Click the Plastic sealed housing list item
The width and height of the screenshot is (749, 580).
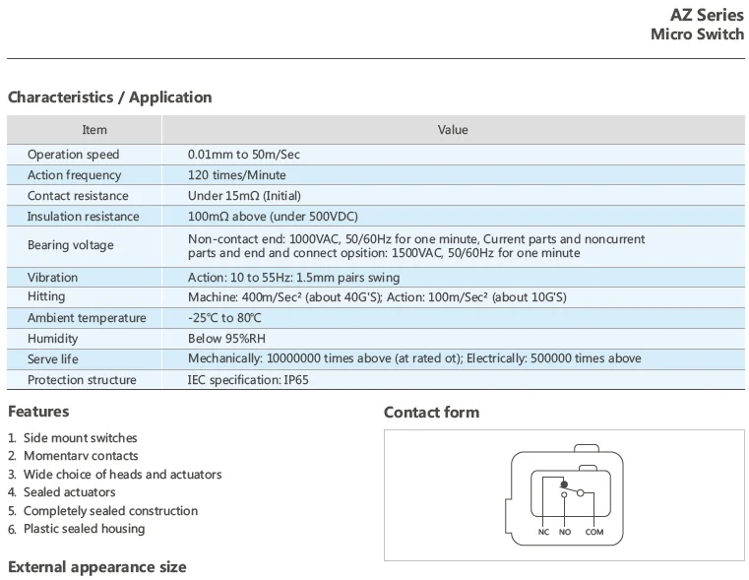coord(84,529)
